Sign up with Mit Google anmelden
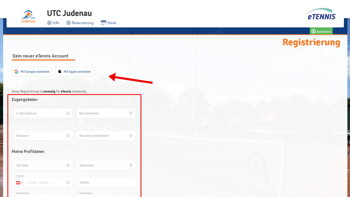The image size is (350, 197). pos(32,72)
